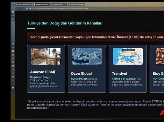Click the Ozon Global dark map image
Image resolution: width=164 pixels, height=122 pixels.
pyautogui.click(x=87, y=56)
